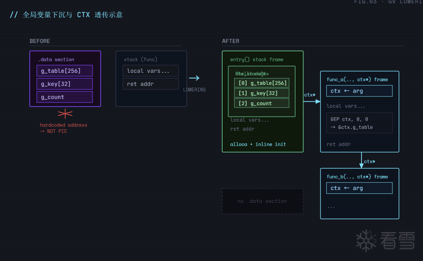
Task: Click 'ctx ← arg' box in func_a frame
Action: coord(359,91)
